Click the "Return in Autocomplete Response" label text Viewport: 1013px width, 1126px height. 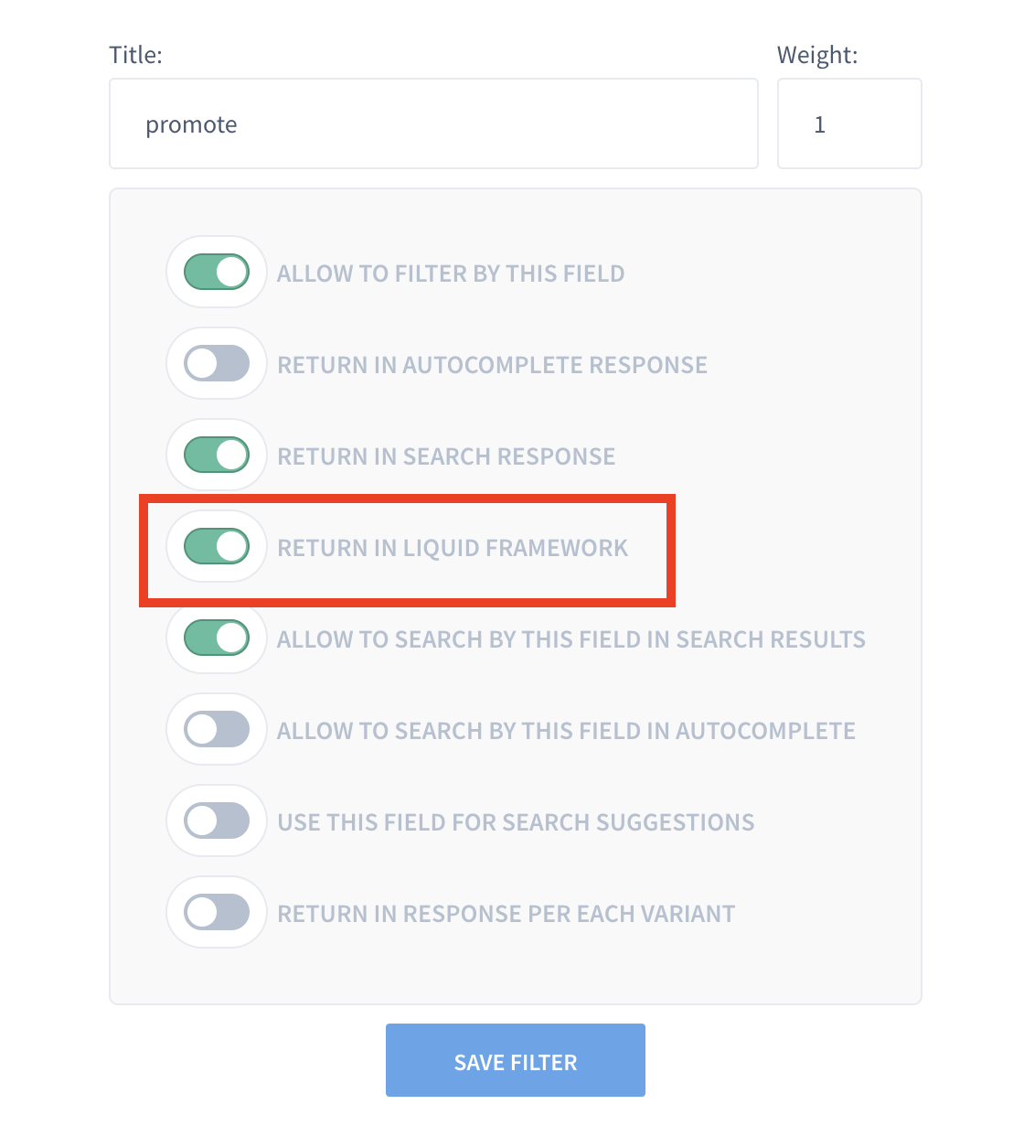492,365
